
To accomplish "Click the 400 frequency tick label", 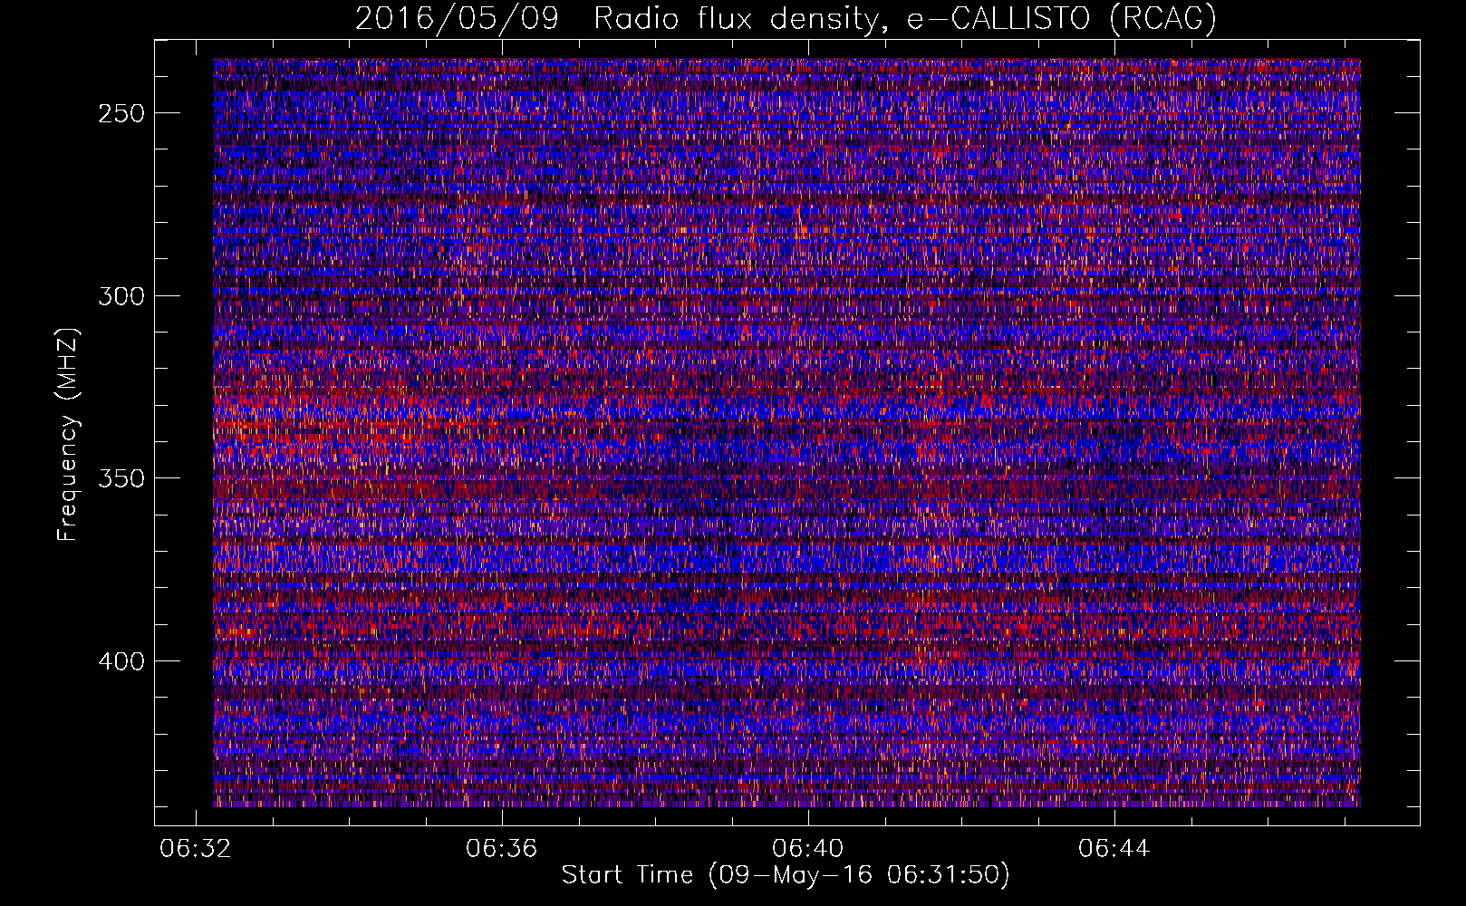I will click(121, 661).
